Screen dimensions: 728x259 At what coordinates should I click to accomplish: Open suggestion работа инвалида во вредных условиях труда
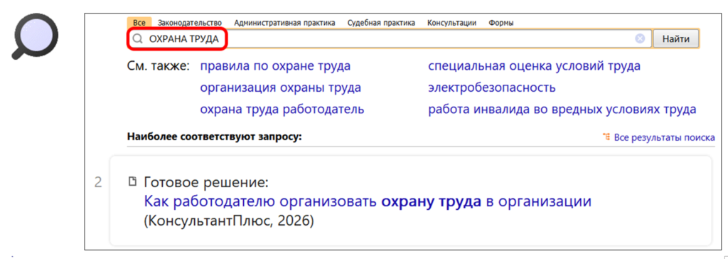(x=562, y=110)
